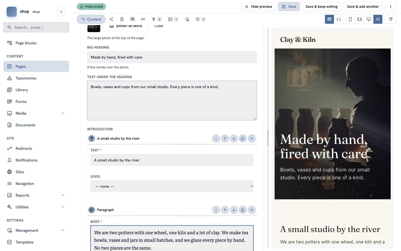Open Documents in the sidebar
This screenshot has width=401, height=251.
tap(36, 125)
